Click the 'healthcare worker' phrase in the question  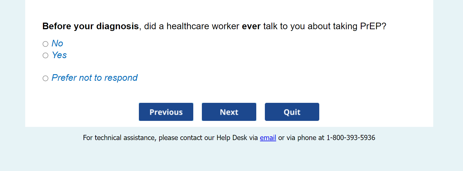pyautogui.click(x=203, y=26)
